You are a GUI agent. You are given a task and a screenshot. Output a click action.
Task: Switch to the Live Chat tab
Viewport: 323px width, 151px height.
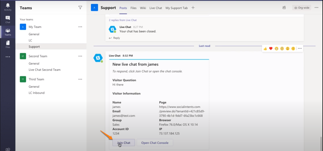coord(156,8)
